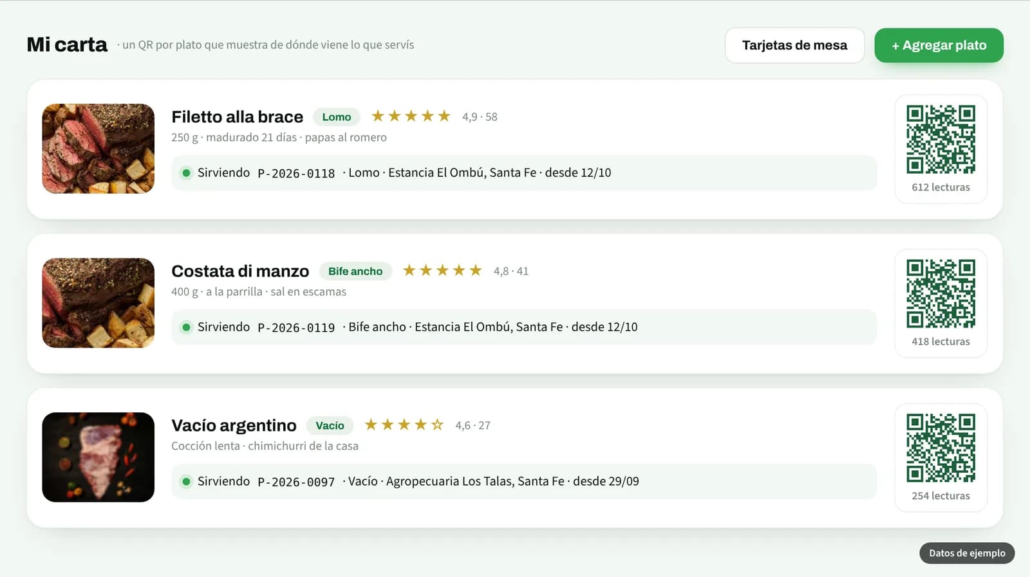This screenshot has width=1030, height=577.
Task: Click the Filetto alla brace dish title
Action: point(237,116)
